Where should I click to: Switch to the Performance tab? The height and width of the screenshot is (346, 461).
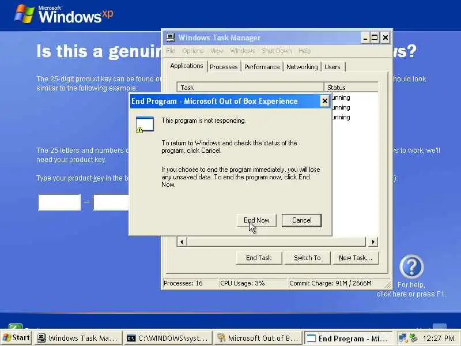coord(262,67)
